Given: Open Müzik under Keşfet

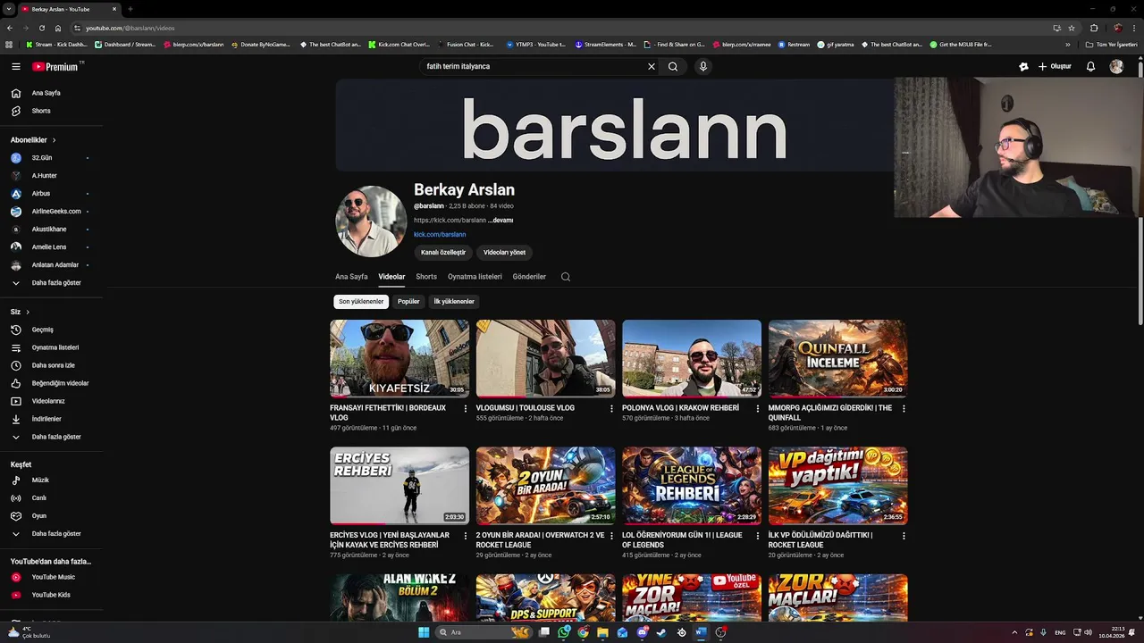Looking at the screenshot, I should pos(51,480).
